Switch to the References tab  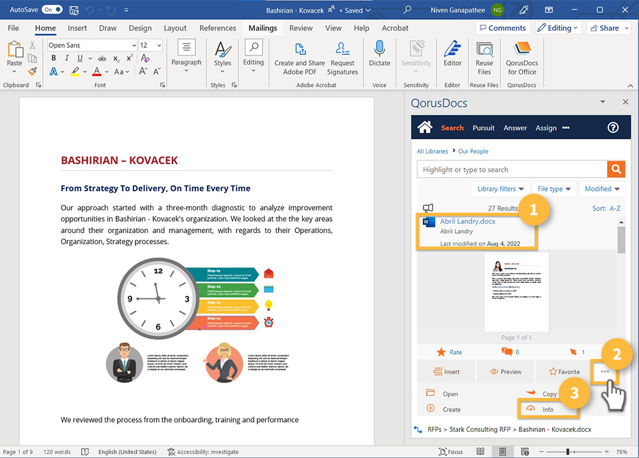(218, 28)
